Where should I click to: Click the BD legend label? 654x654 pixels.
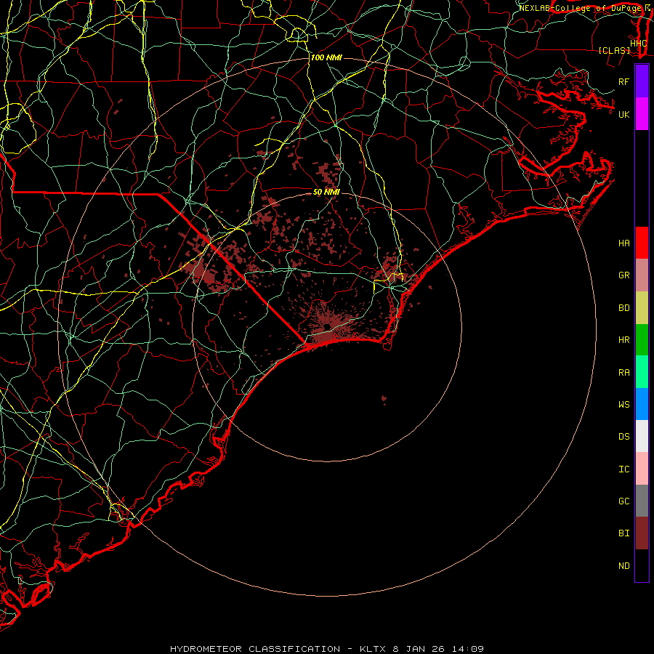pos(624,308)
